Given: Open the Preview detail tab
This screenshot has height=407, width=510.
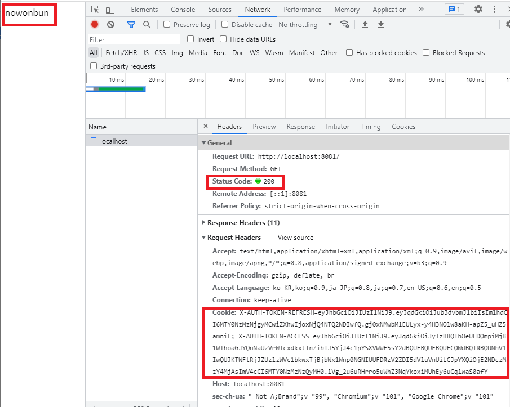Looking at the screenshot, I should pyautogui.click(x=264, y=126).
